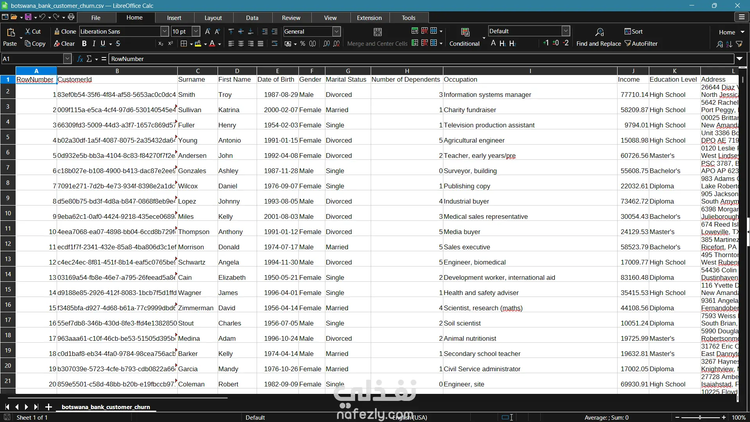Screen dimensions: 750x422
Task: Open the cell style Default dropdown
Action: [566, 31]
